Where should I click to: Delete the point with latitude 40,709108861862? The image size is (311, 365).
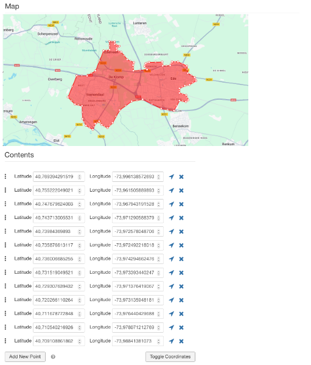[181, 341]
